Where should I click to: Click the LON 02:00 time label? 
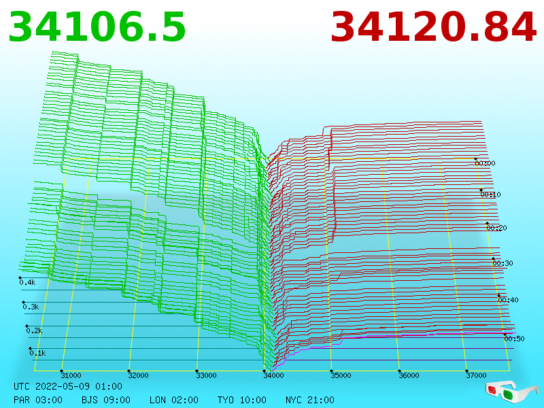tap(174, 400)
